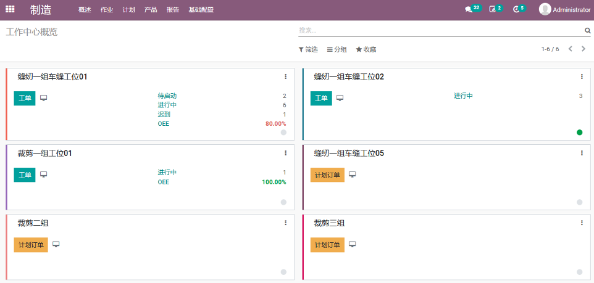The height and width of the screenshot is (283, 594).
Task: Click the monitor icon in 裁剪二组 card
Action: [56, 245]
